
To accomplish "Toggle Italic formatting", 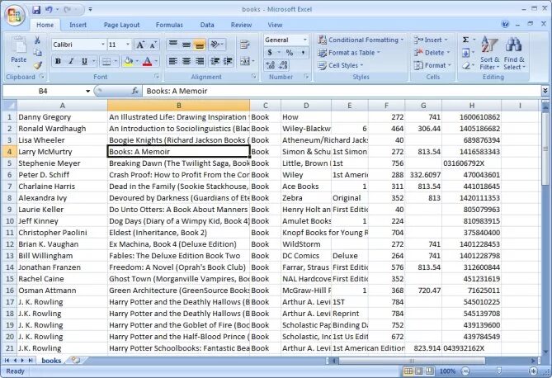I will coord(71,62).
